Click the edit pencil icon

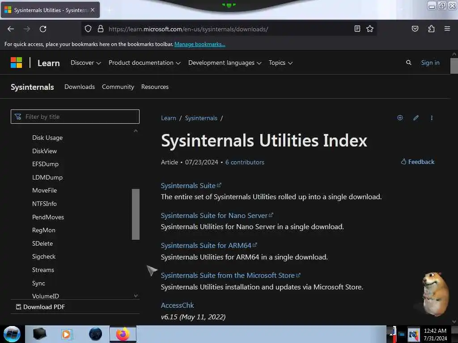(416, 118)
